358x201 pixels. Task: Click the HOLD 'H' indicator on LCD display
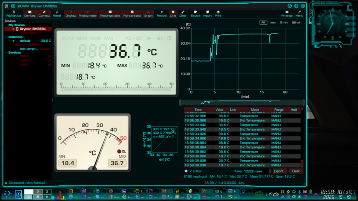(169, 38)
